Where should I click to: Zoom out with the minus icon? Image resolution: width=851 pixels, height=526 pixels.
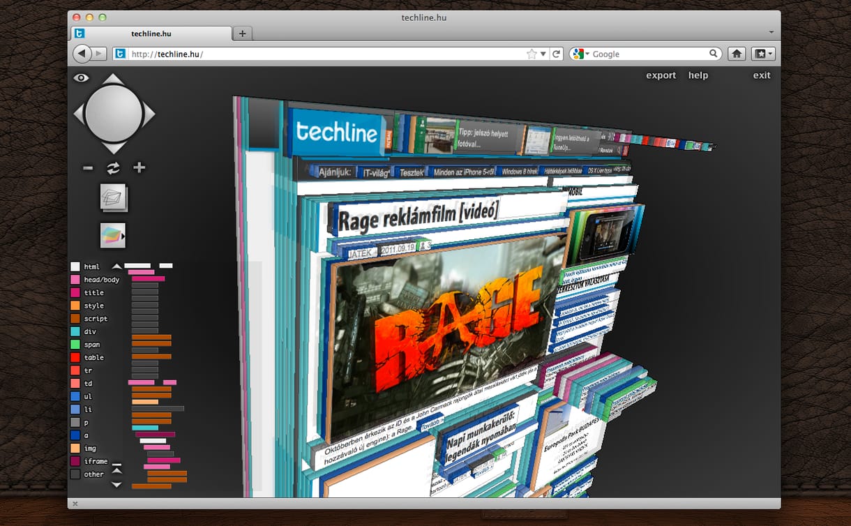pyautogui.click(x=88, y=167)
